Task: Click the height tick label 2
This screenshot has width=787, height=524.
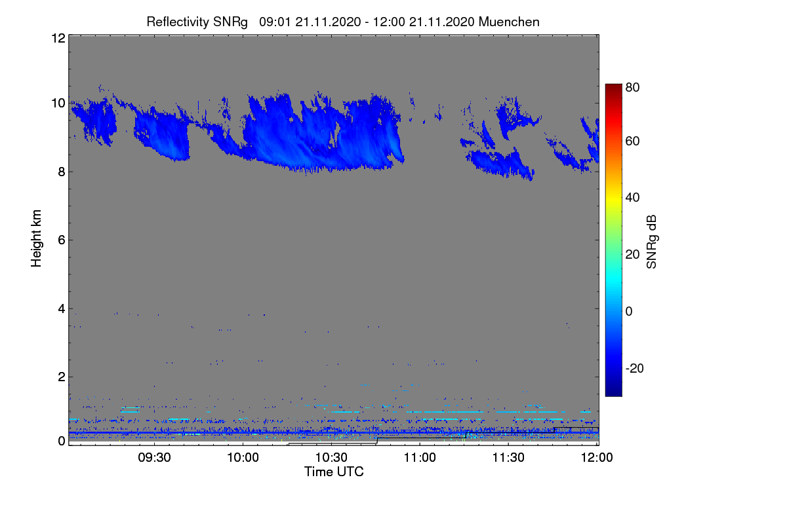Action: click(61, 377)
